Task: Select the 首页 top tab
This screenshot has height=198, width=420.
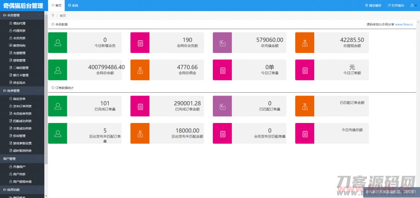Action: coord(57,6)
